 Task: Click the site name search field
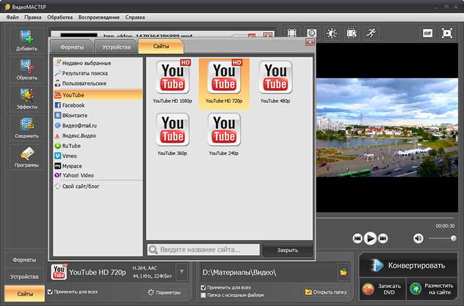(x=204, y=250)
